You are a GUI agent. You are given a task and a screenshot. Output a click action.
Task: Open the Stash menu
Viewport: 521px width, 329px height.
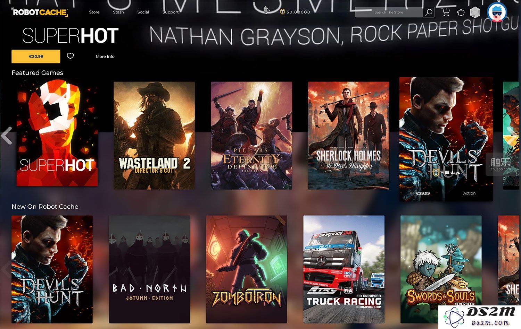click(x=118, y=12)
